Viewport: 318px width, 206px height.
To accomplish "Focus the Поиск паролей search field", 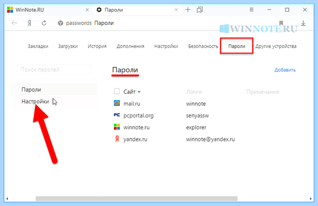I will 54,69.
